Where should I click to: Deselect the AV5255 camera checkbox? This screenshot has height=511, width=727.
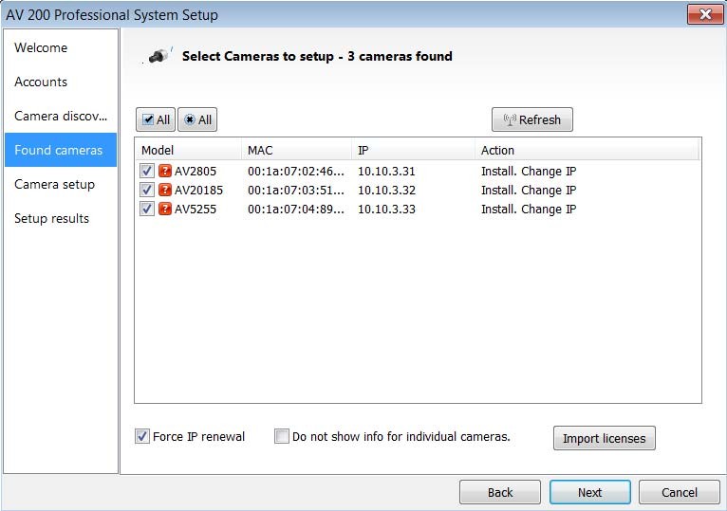click(x=147, y=210)
